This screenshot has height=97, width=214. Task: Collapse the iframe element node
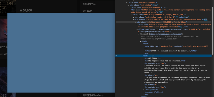click(137, 29)
